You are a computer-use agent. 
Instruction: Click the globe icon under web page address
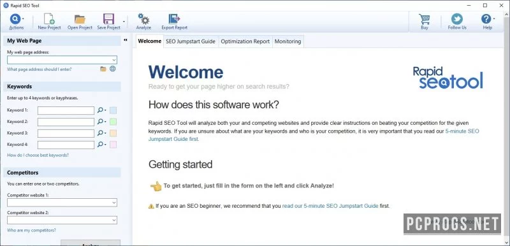pos(113,69)
